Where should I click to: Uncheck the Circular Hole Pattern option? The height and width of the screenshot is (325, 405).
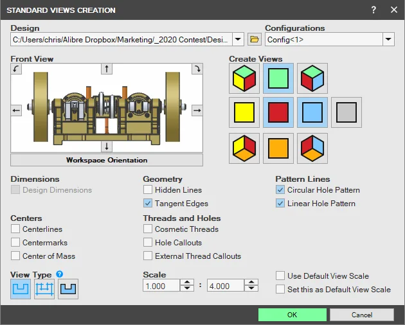tap(280, 189)
